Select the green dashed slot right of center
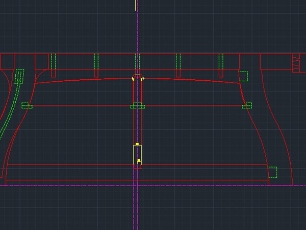306x230 pixels. 178,61
